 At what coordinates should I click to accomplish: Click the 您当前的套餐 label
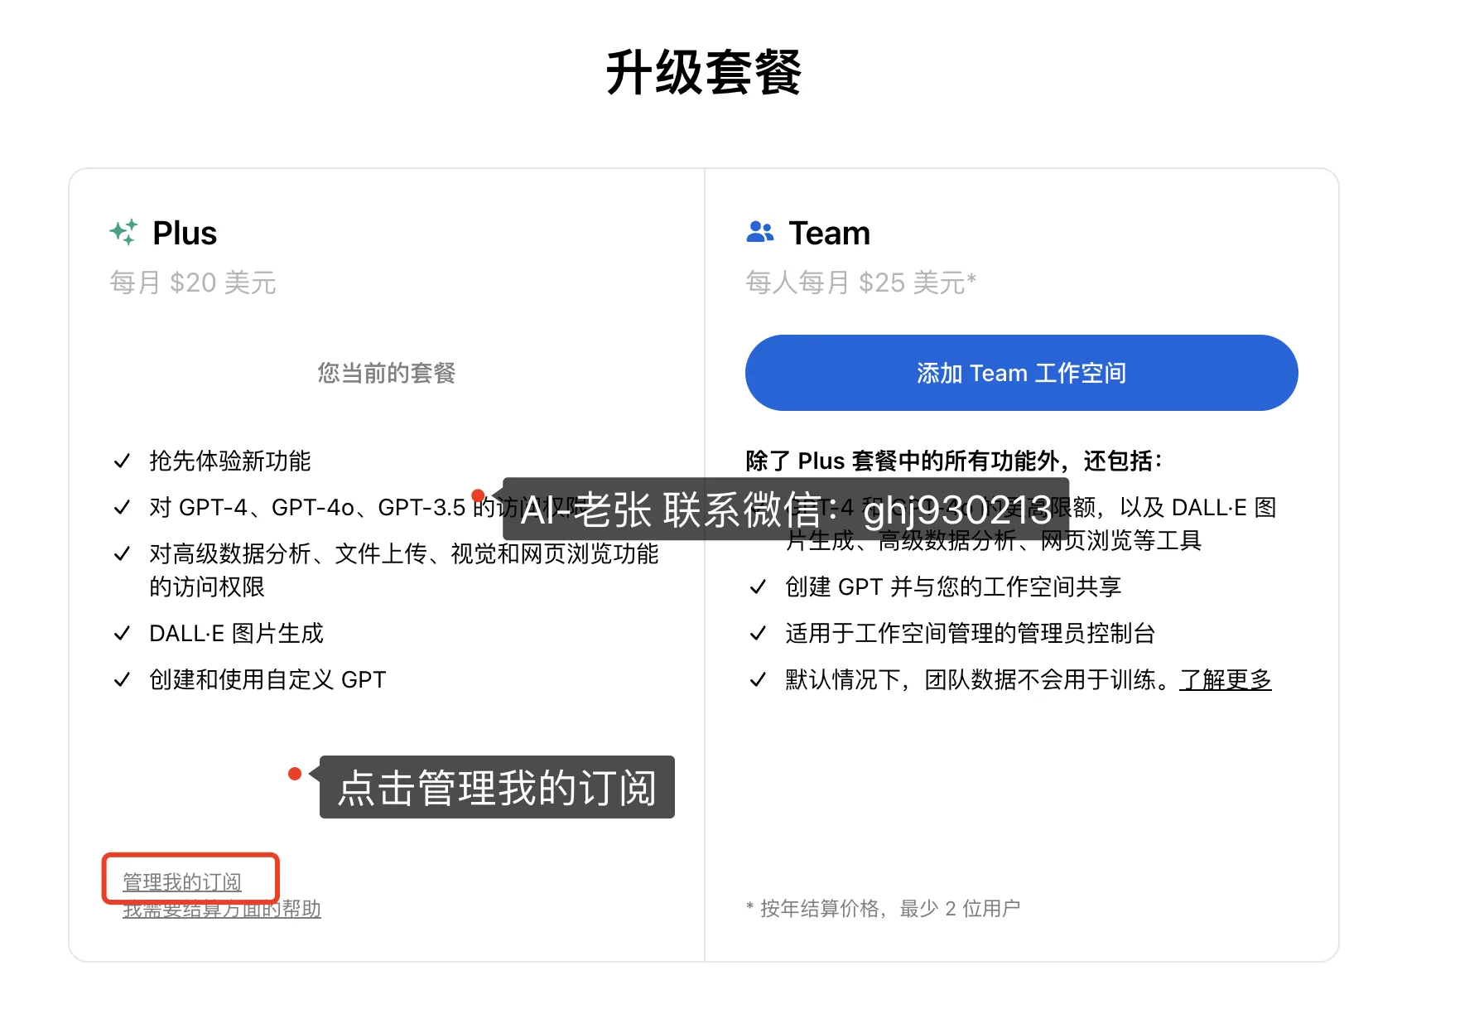387,373
